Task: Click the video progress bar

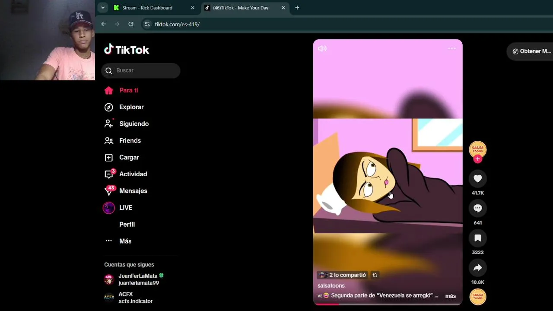Action: [x=388, y=304]
